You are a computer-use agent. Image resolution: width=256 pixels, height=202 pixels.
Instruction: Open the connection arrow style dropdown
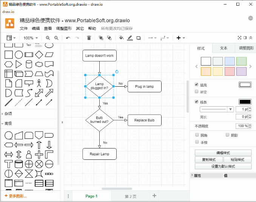click(152, 38)
